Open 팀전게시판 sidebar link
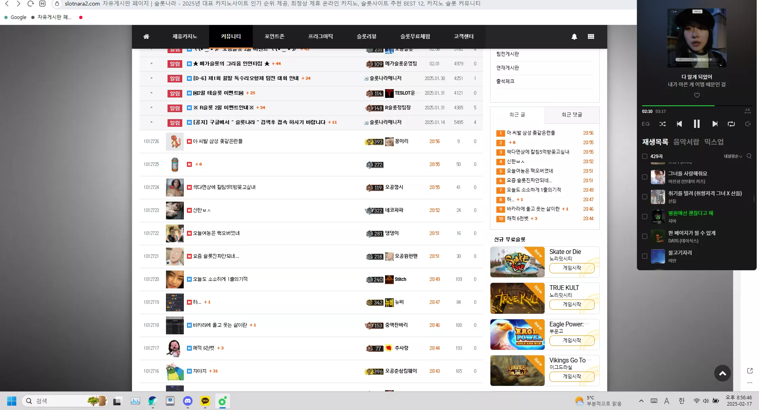Image resolution: width=759 pixels, height=410 pixels. [x=507, y=54]
